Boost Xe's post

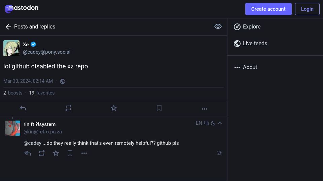(x=68, y=108)
